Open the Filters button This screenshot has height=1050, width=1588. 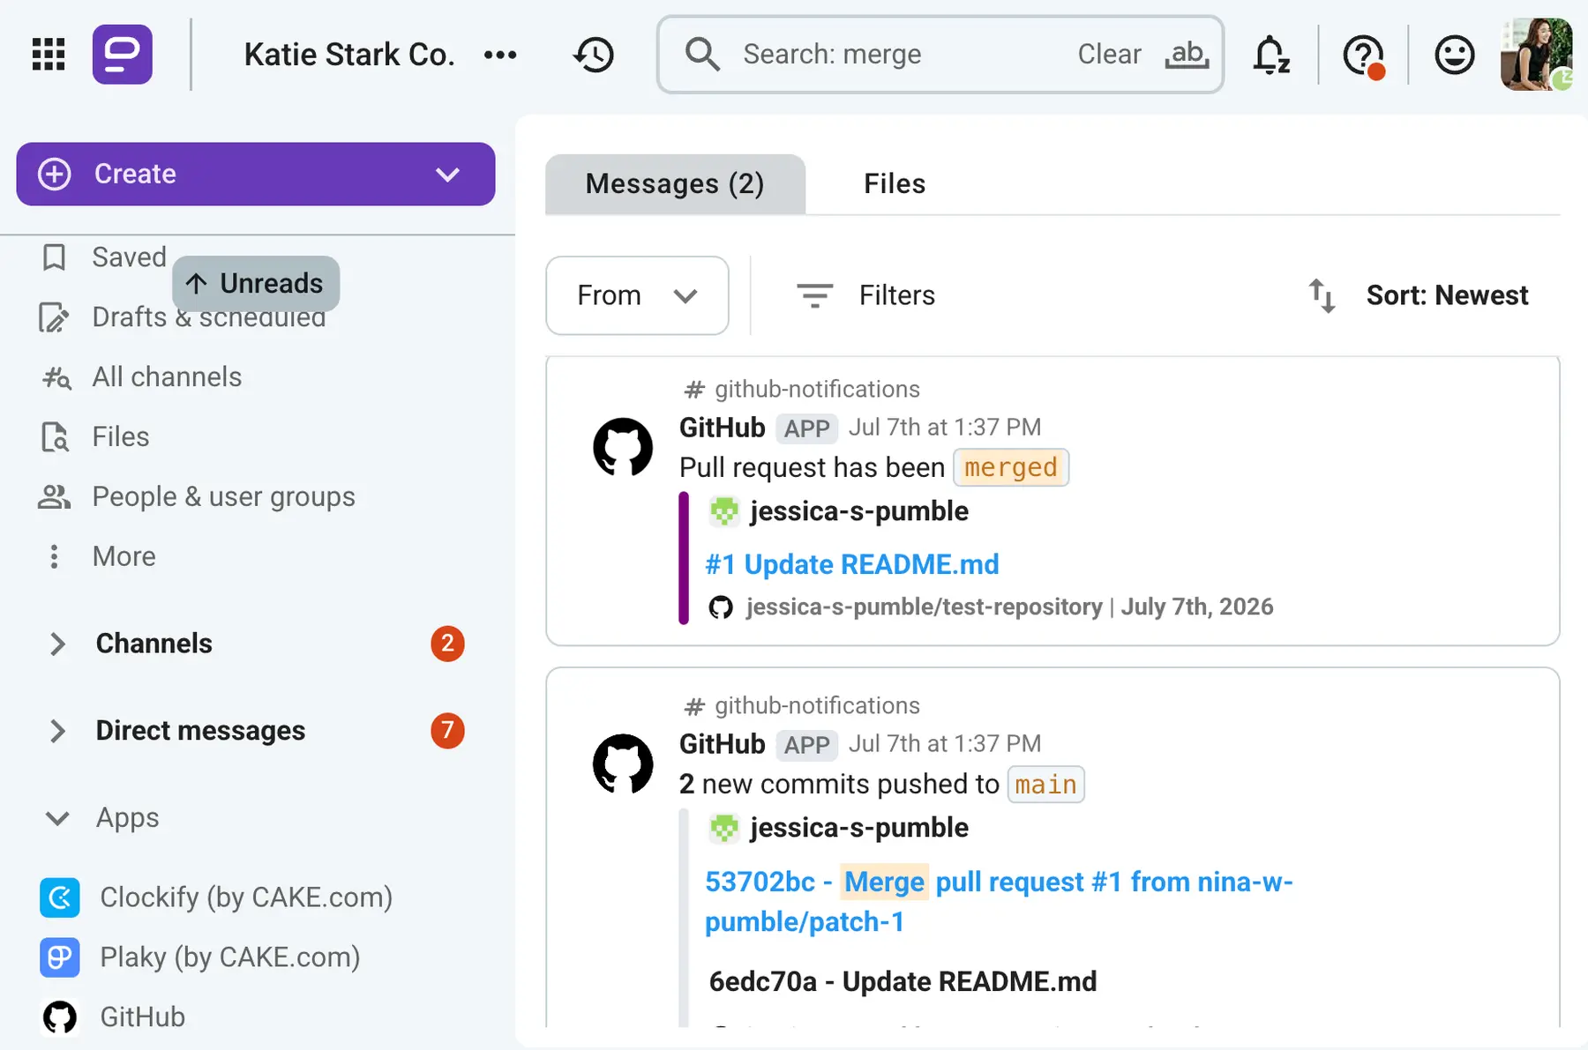coord(865,295)
